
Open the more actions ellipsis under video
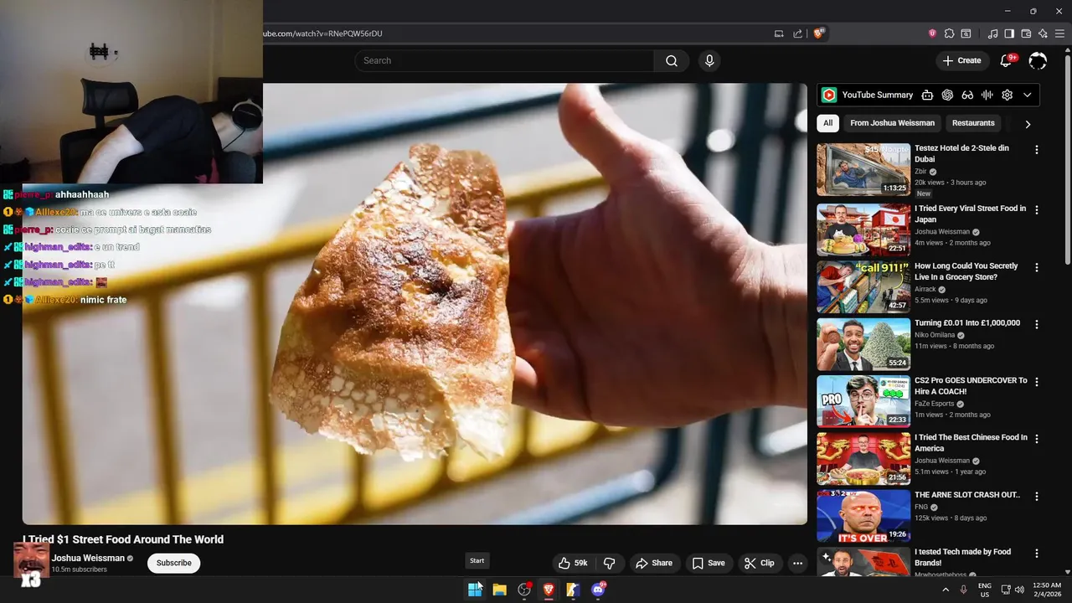[797, 563]
